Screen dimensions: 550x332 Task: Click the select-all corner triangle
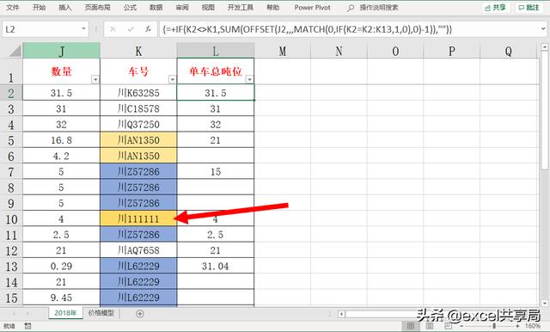tap(15, 51)
